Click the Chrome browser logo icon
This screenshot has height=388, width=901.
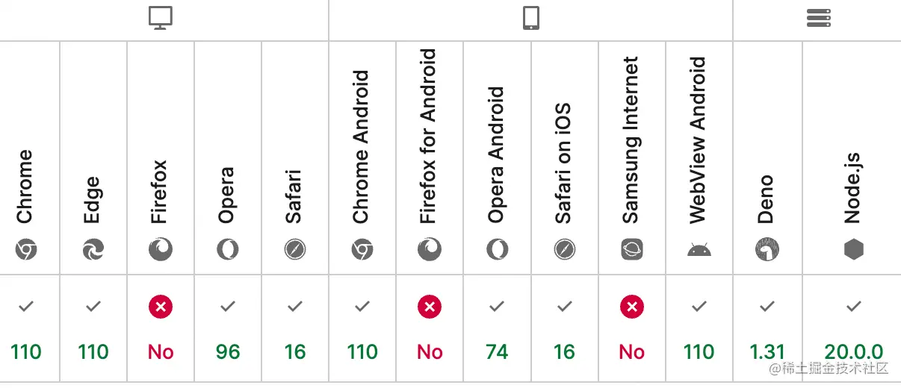tap(26, 249)
